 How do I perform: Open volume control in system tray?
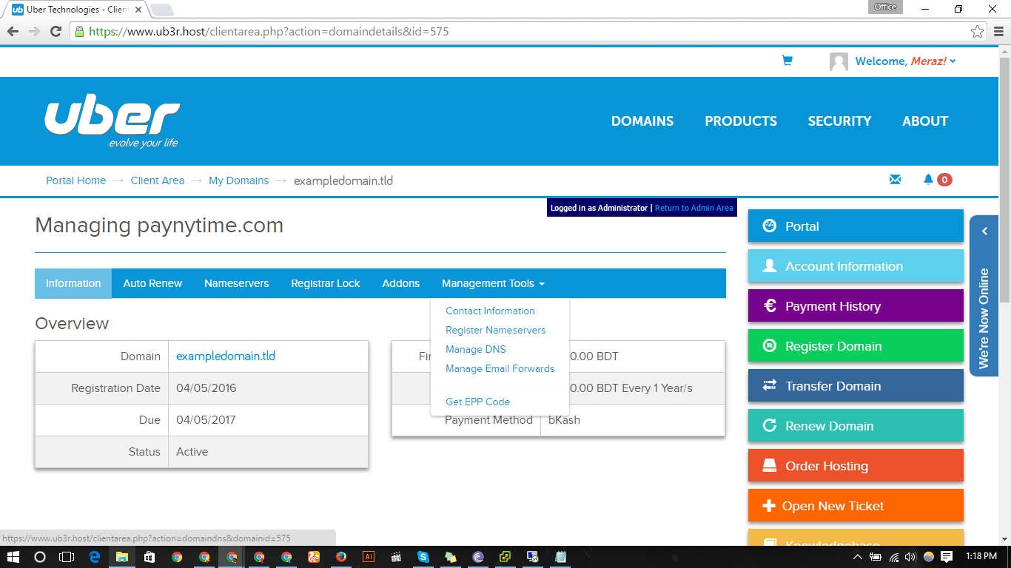pos(910,557)
